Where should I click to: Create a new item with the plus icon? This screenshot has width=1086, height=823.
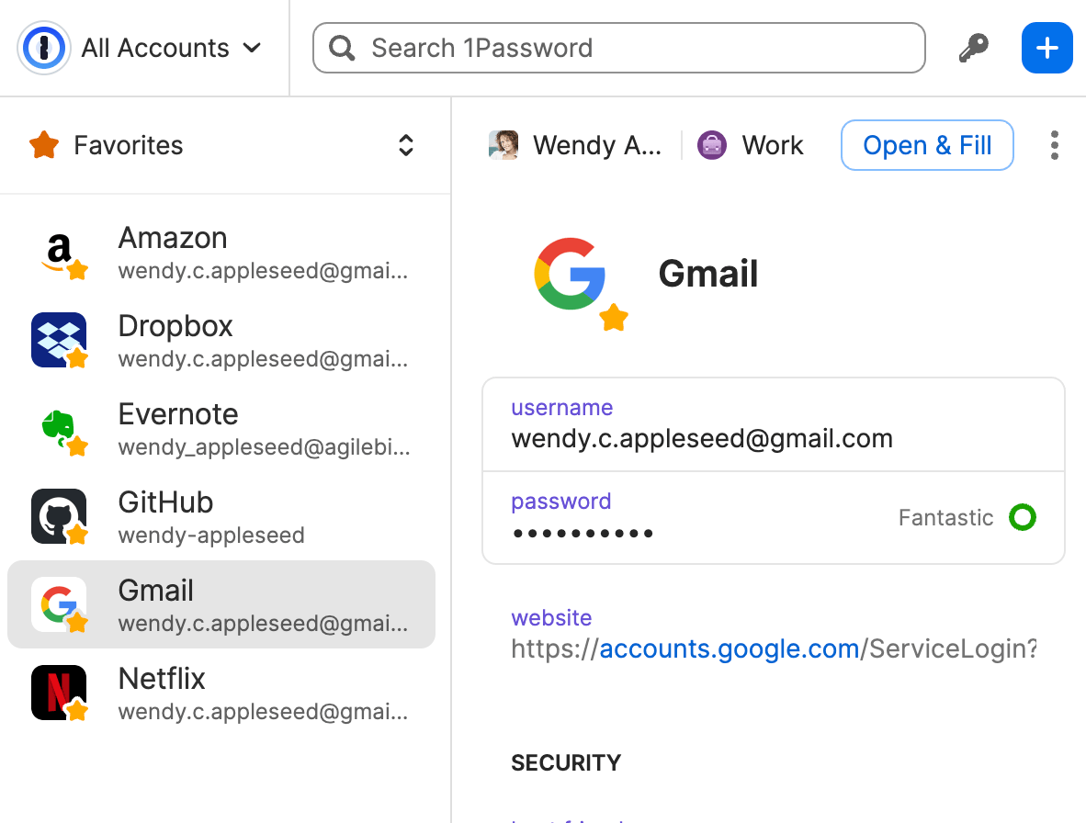(1046, 48)
